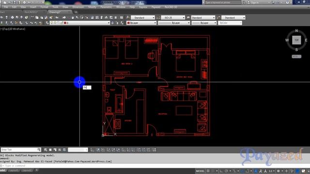Click the Zoom realtime magnifier icon

point(77,17)
